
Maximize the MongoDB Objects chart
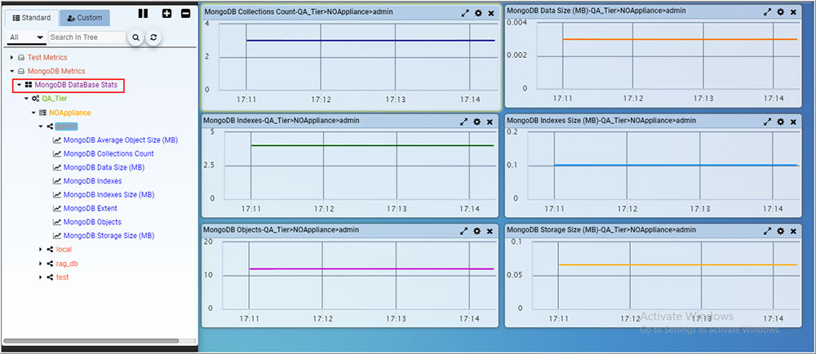click(464, 232)
